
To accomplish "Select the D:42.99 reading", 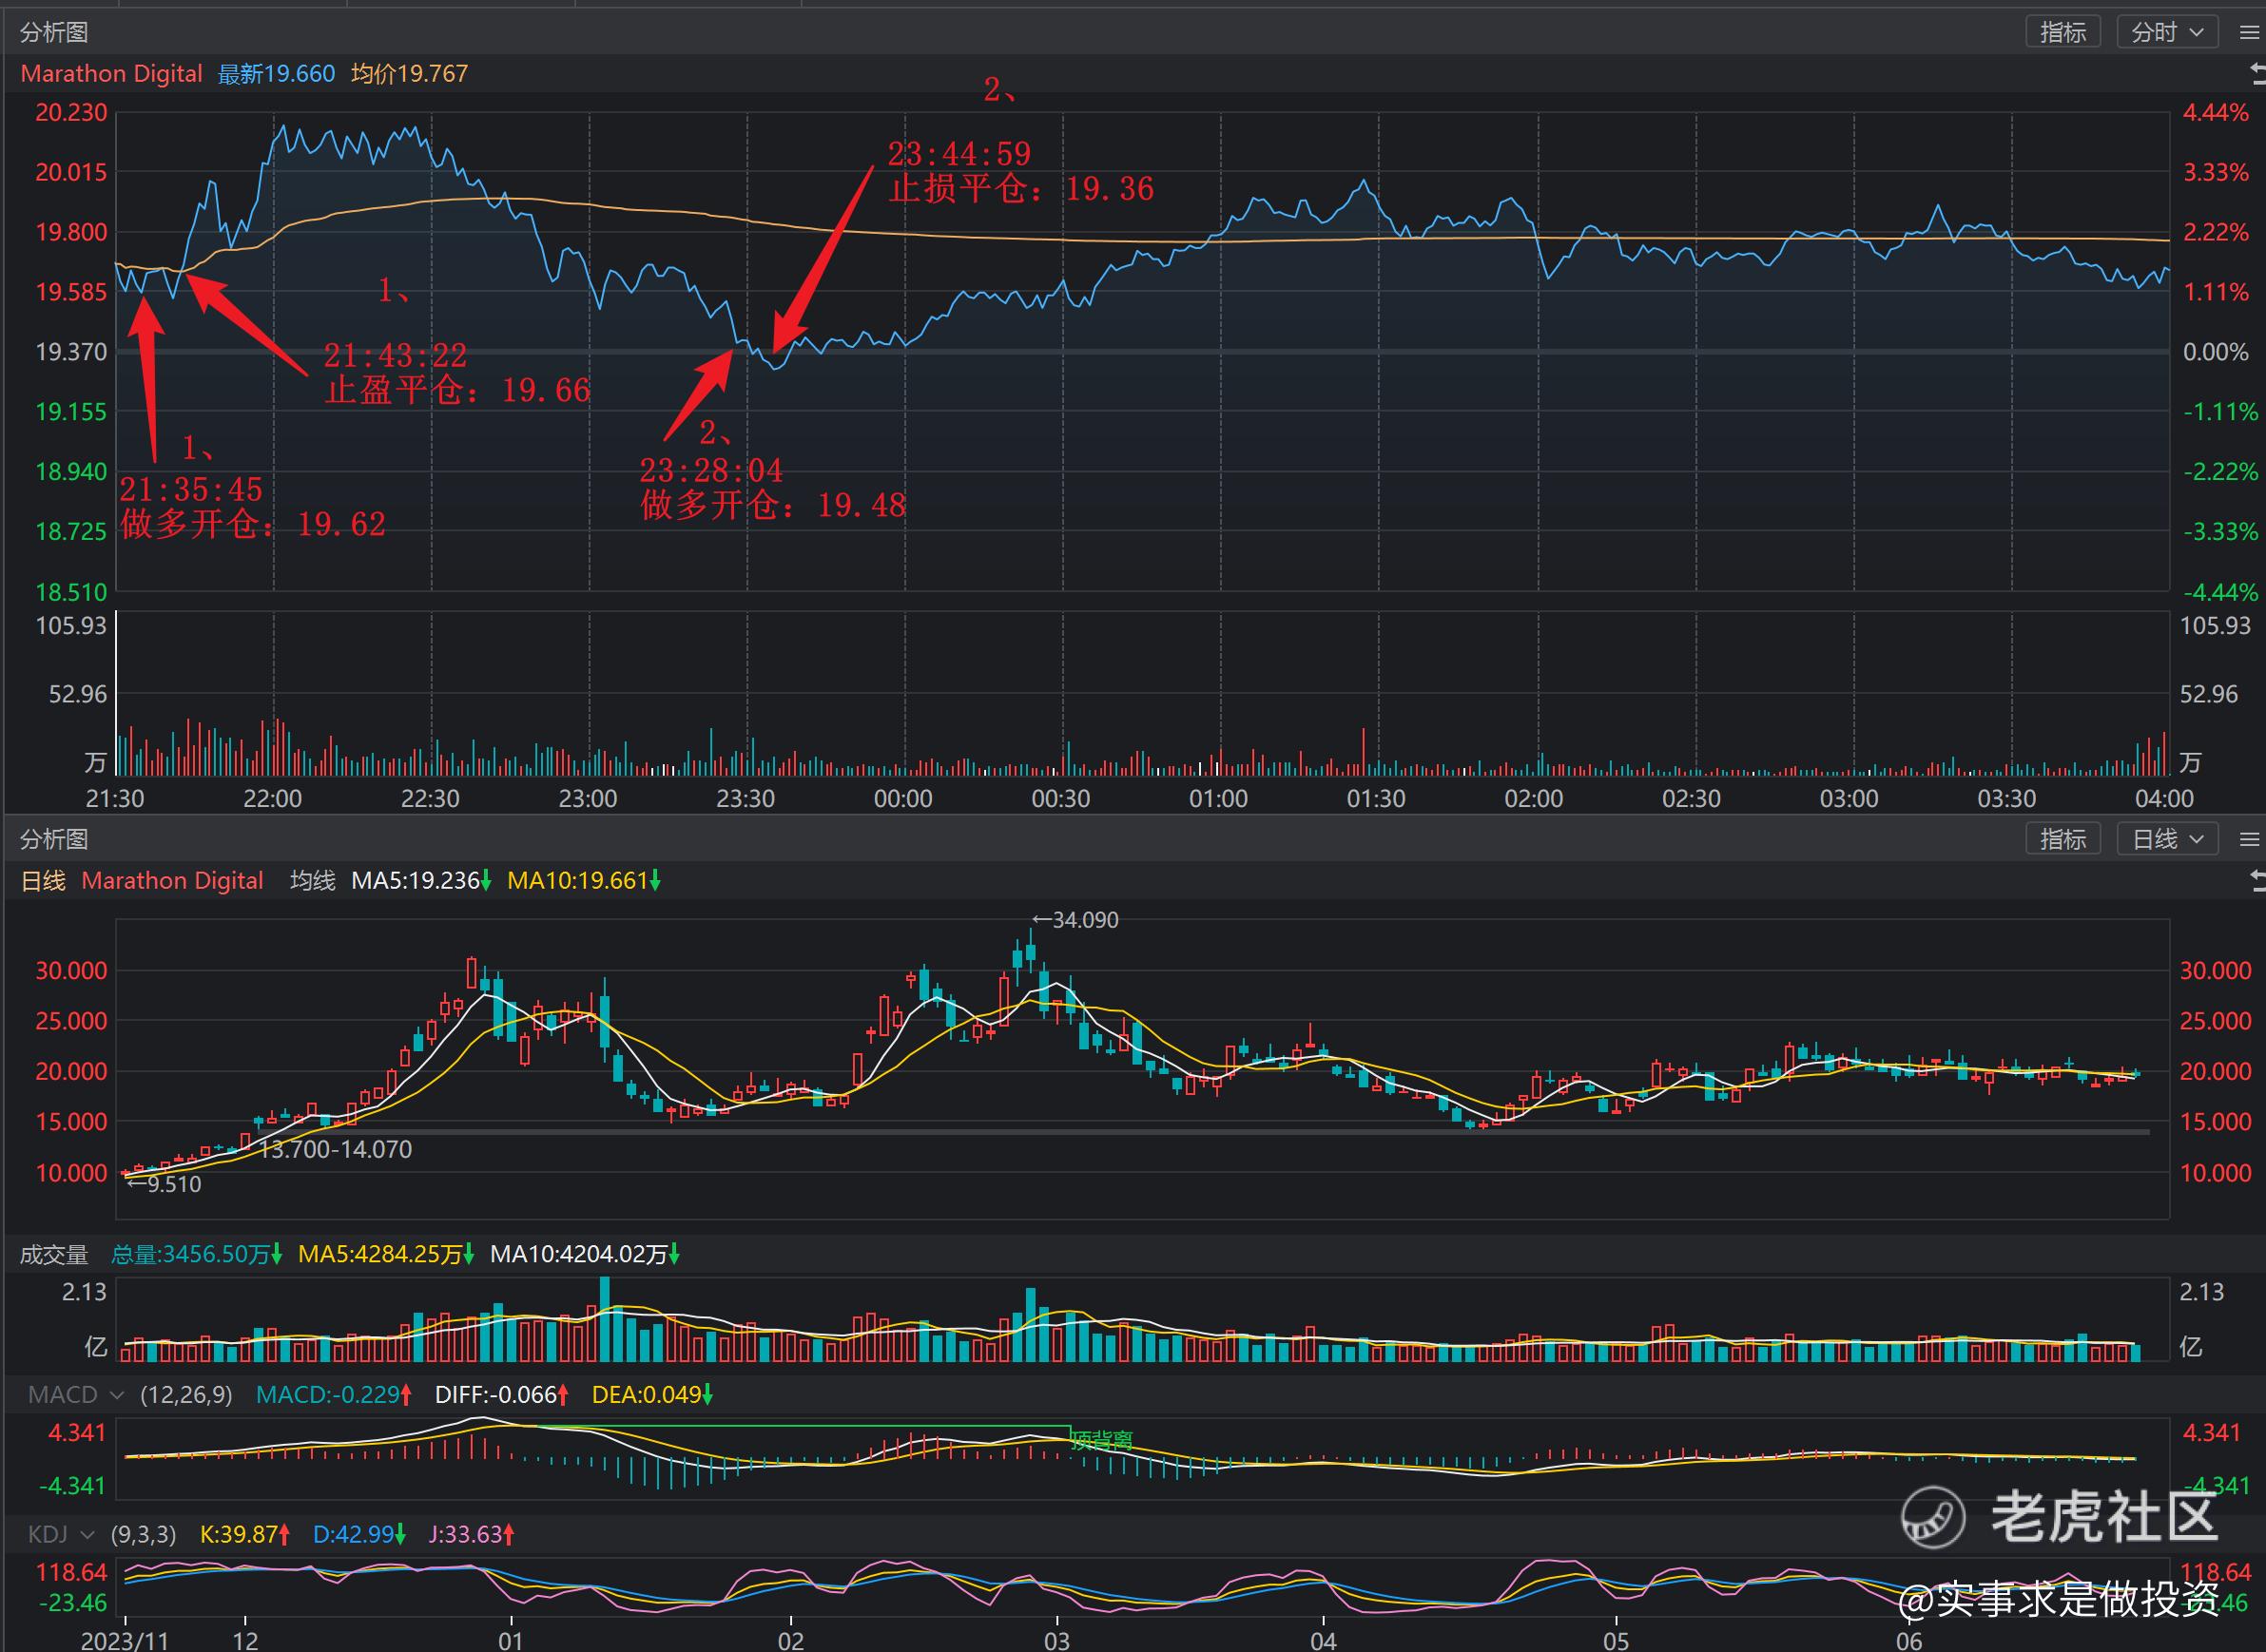I will click(359, 1534).
